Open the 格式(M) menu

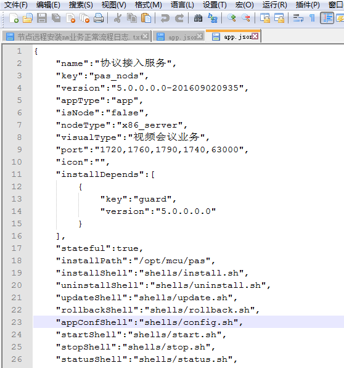149,5
